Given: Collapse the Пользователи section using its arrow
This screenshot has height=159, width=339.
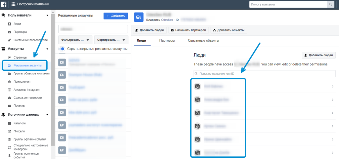Looking at the screenshot, I should pos(47,15).
